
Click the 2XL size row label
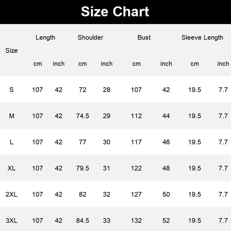tap(12, 194)
